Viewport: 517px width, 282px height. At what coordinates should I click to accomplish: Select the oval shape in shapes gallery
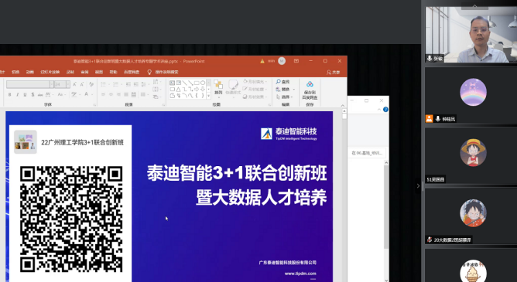[x=203, y=83]
